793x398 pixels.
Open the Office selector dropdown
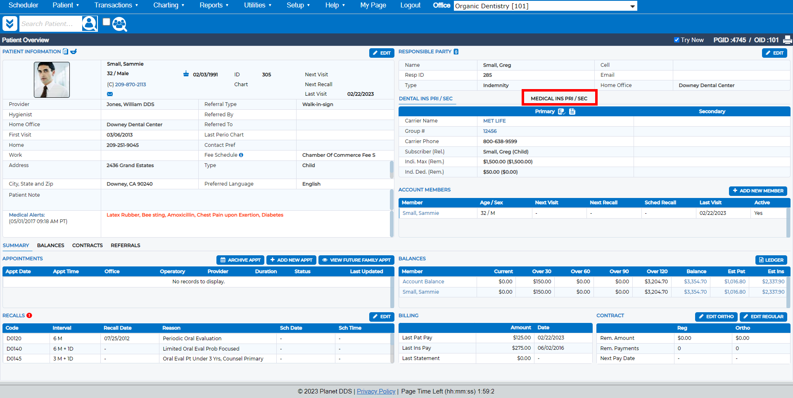coord(545,6)
